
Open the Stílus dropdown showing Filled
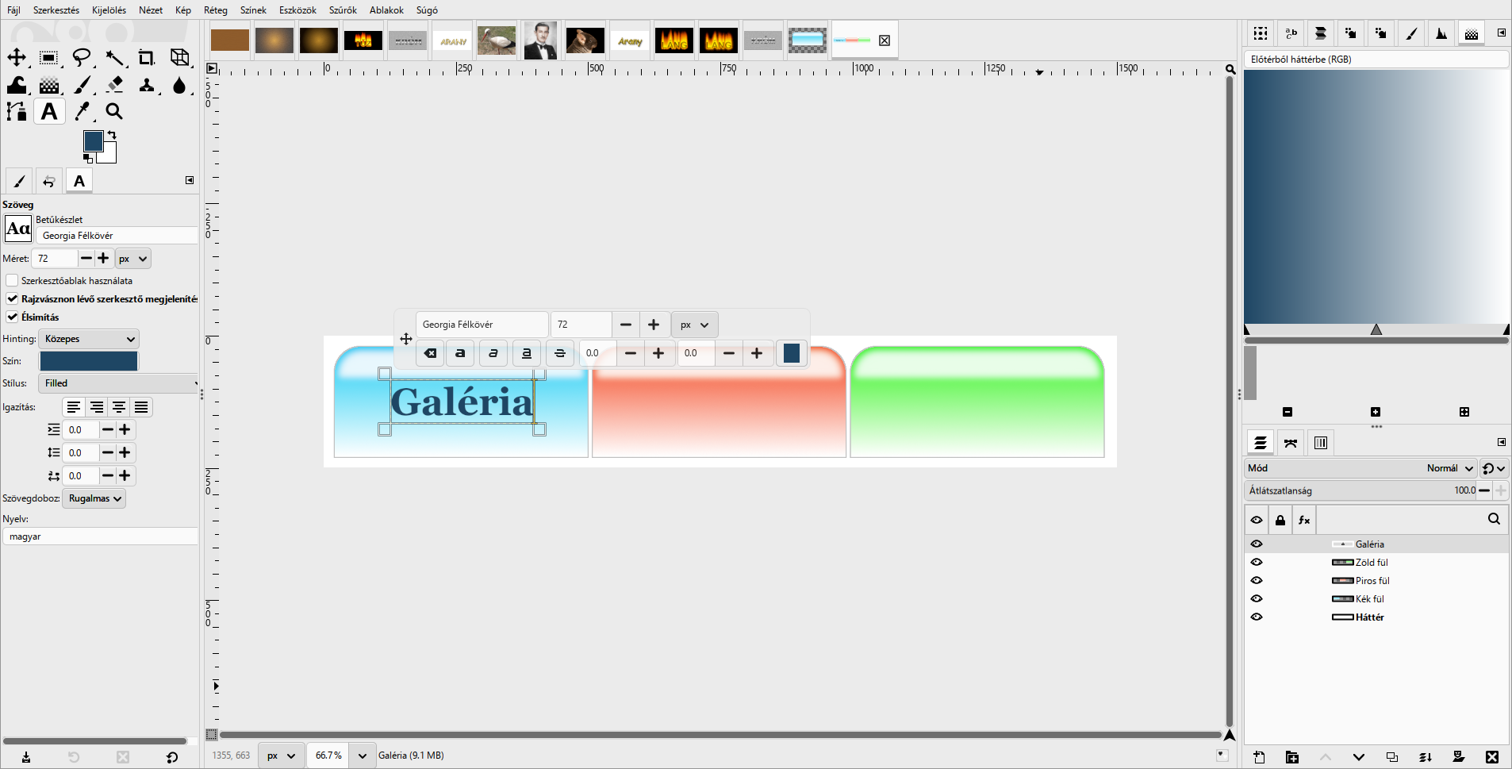pos(119,383)
